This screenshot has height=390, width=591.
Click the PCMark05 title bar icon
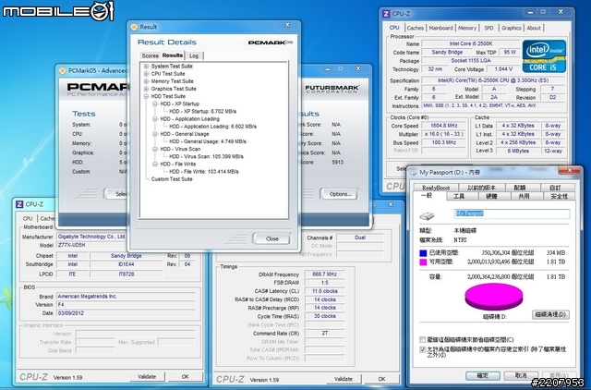click(62, 70)
